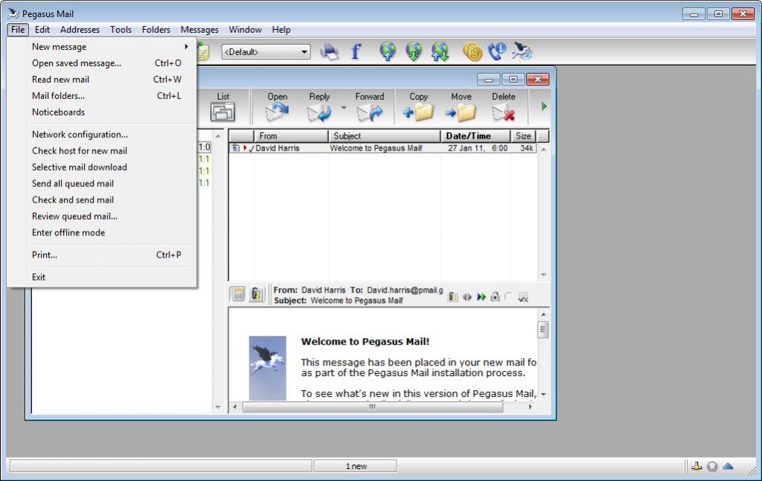The width and height of the screenshot is (762, 481).
Task: Sort messages by the Date/Time column header
Action: [476, 136]
